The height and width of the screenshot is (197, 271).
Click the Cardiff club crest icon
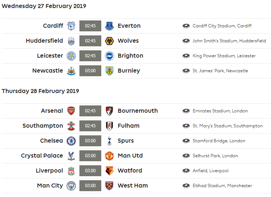[x=71, y=26]
